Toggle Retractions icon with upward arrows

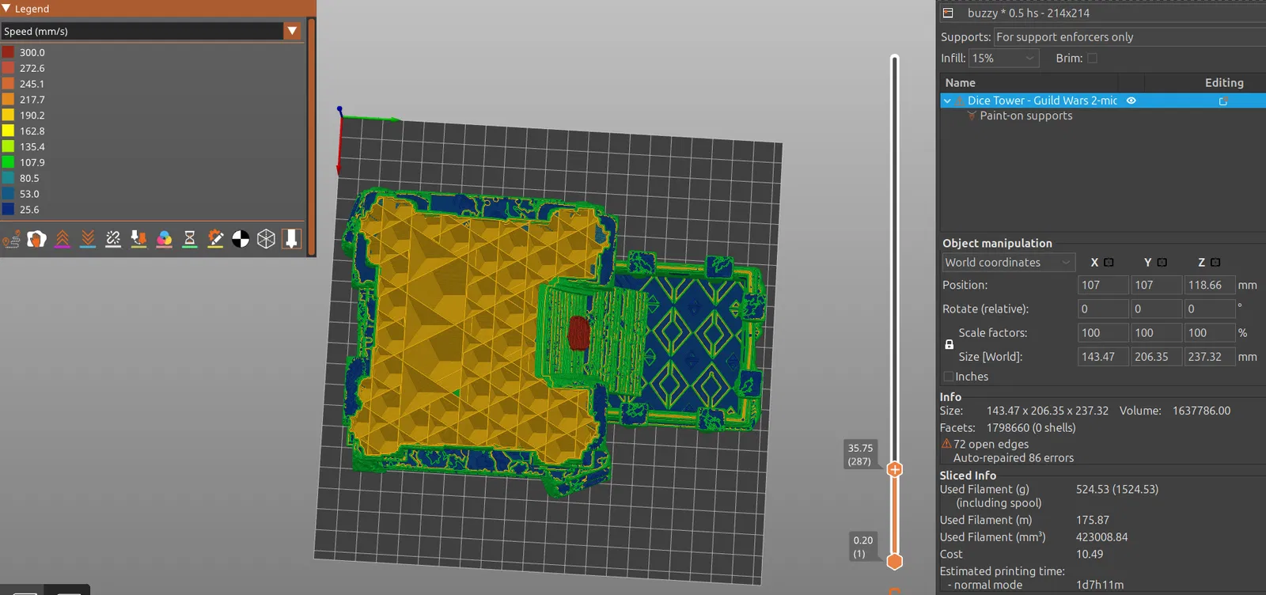(63, 239)
